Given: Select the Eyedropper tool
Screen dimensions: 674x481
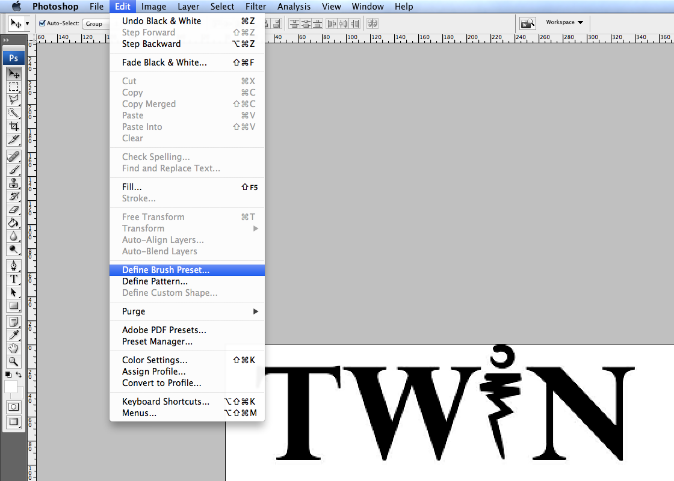Looking at the screenshot, I should pos(14,335).
